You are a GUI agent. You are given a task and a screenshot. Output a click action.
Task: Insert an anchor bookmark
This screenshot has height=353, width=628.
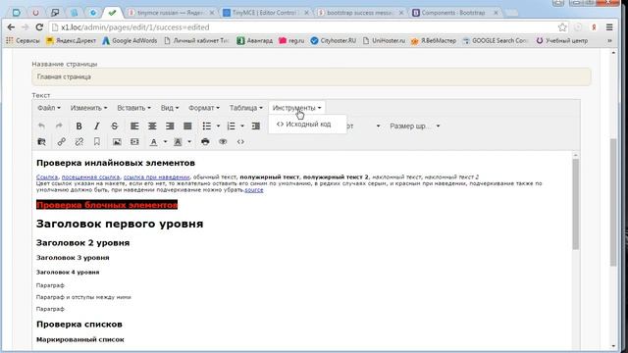(x=96, y=141)
